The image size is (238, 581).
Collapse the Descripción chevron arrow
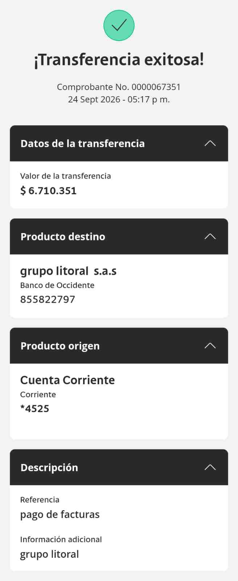210,467
